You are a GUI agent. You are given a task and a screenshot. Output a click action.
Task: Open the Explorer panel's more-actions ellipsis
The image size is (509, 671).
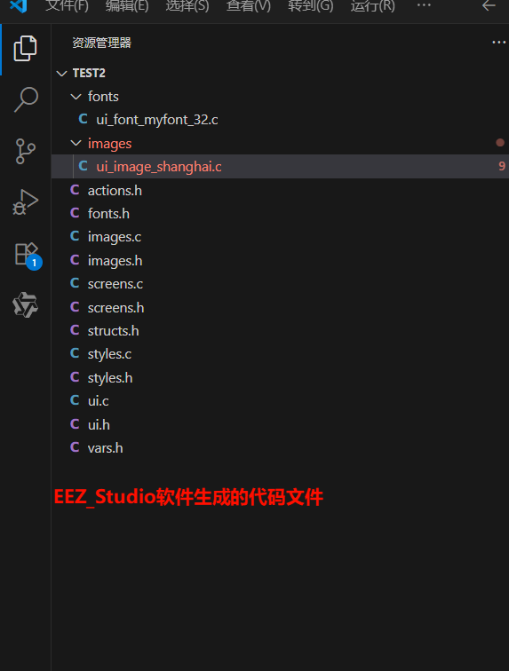click(498, 43)
